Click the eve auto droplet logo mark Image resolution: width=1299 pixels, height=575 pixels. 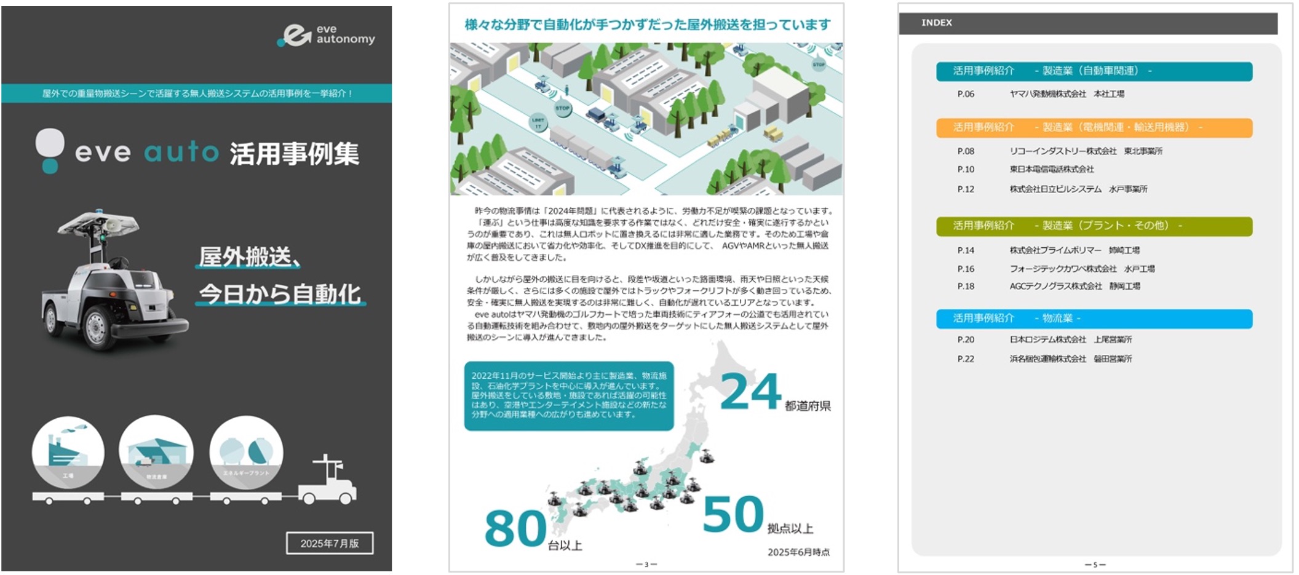point(50,151)
